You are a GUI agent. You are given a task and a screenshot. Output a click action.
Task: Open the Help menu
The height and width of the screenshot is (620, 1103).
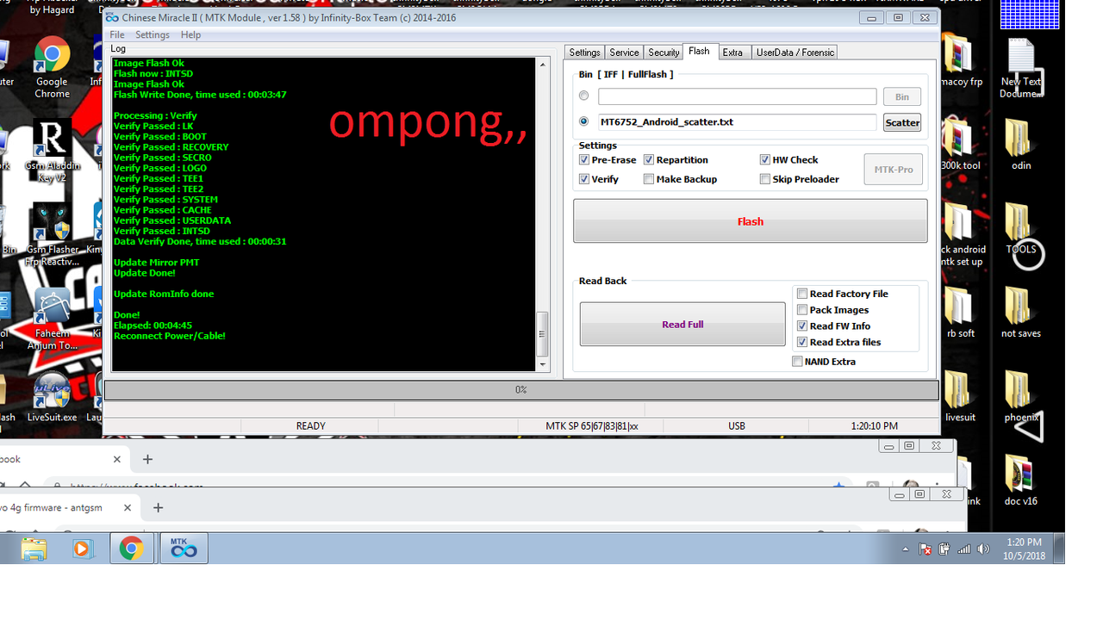tap(190, 35)
